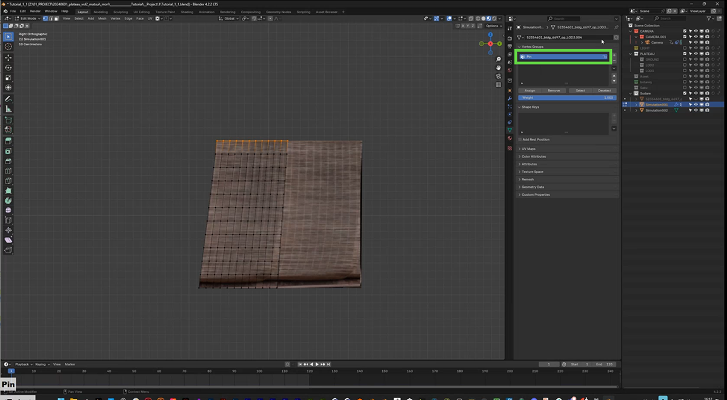This screenshot has height=400, width=727.
Task: Click the Select button for vertex group
Action: 580,90
